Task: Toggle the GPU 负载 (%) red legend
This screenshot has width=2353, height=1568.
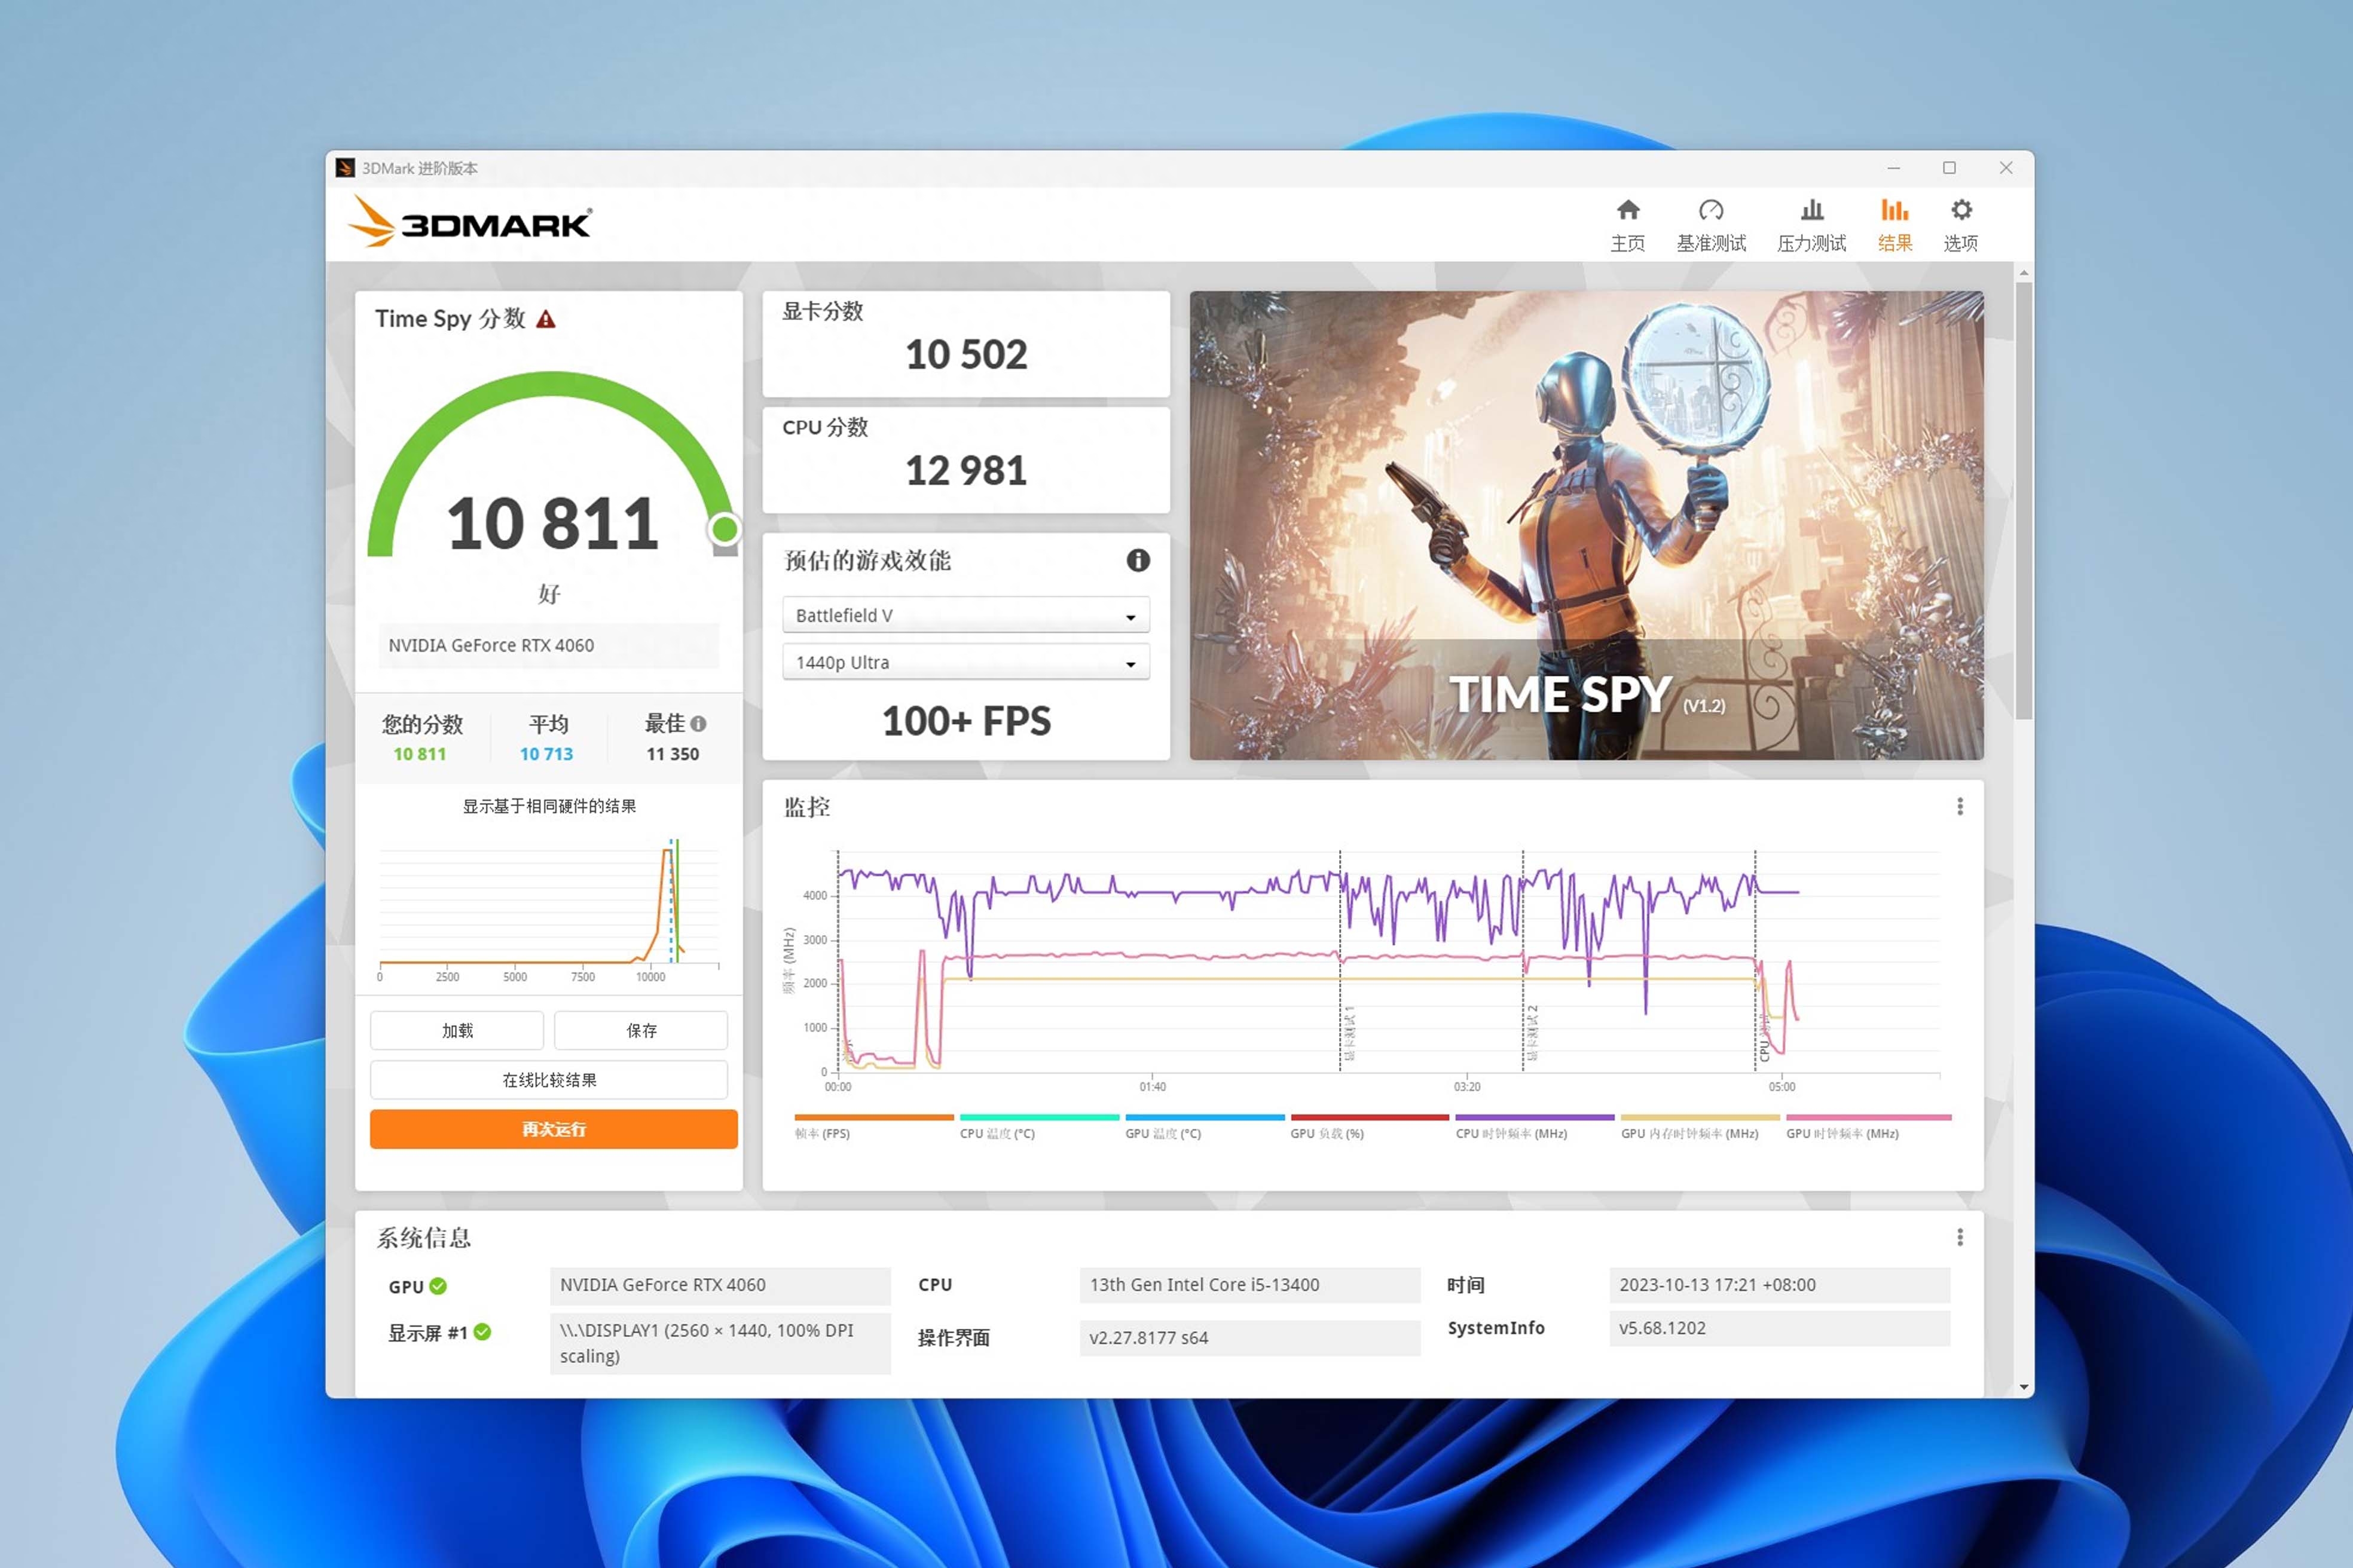Action: [x=1370, y=1126]
